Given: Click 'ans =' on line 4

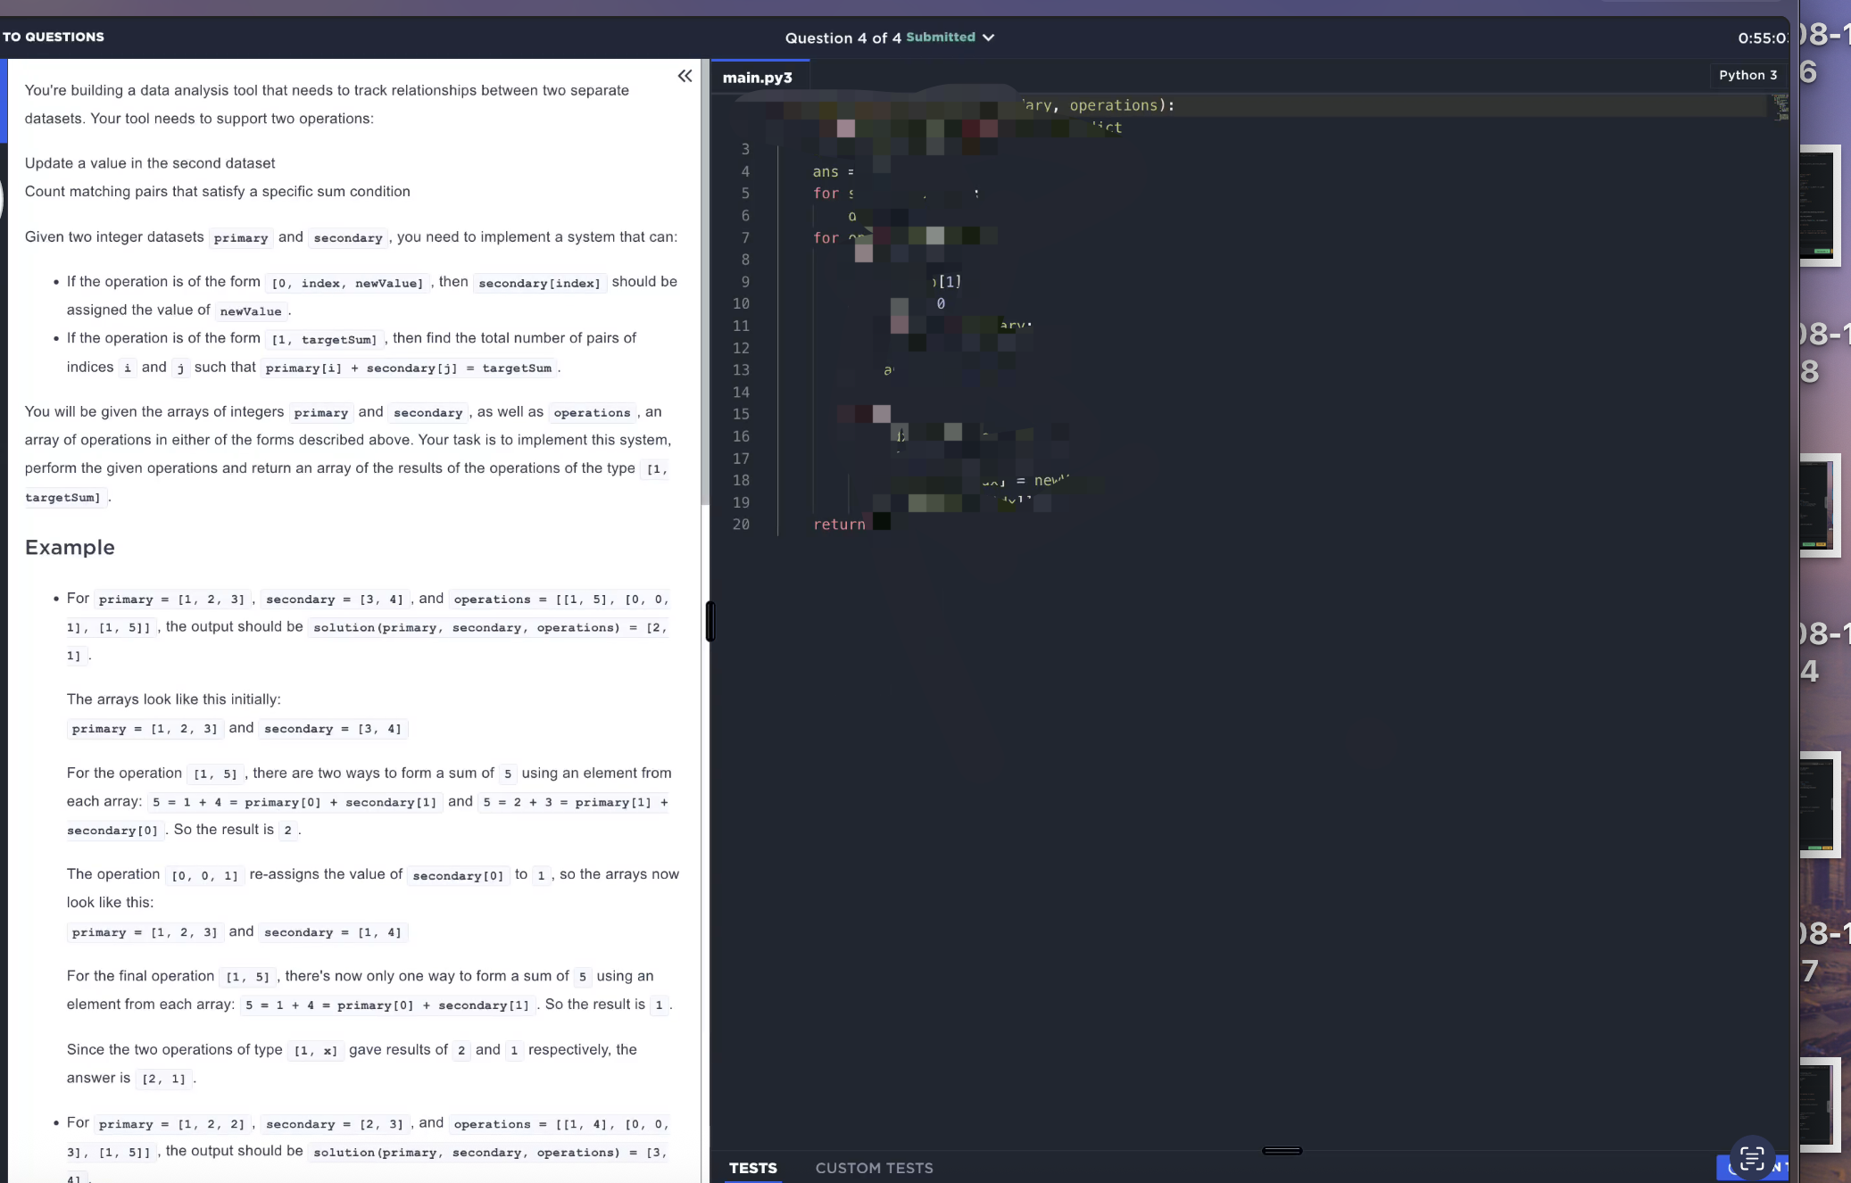Looking at the screenshot, I should pyautogui.click(x=833, y=171).
